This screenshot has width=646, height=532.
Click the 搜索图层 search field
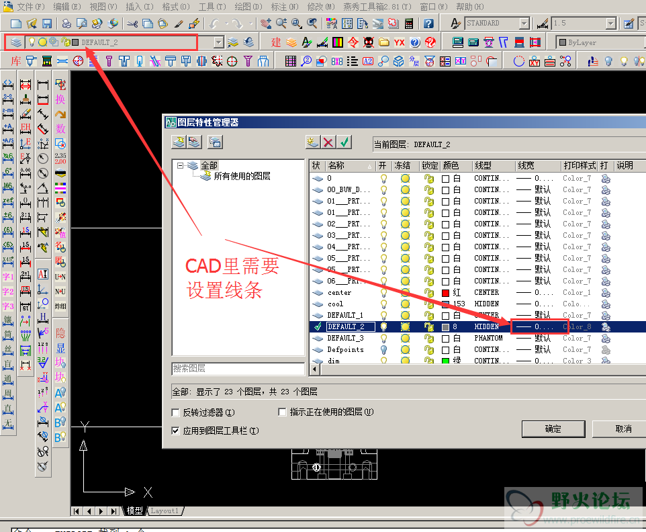click(x=238, y=368)
